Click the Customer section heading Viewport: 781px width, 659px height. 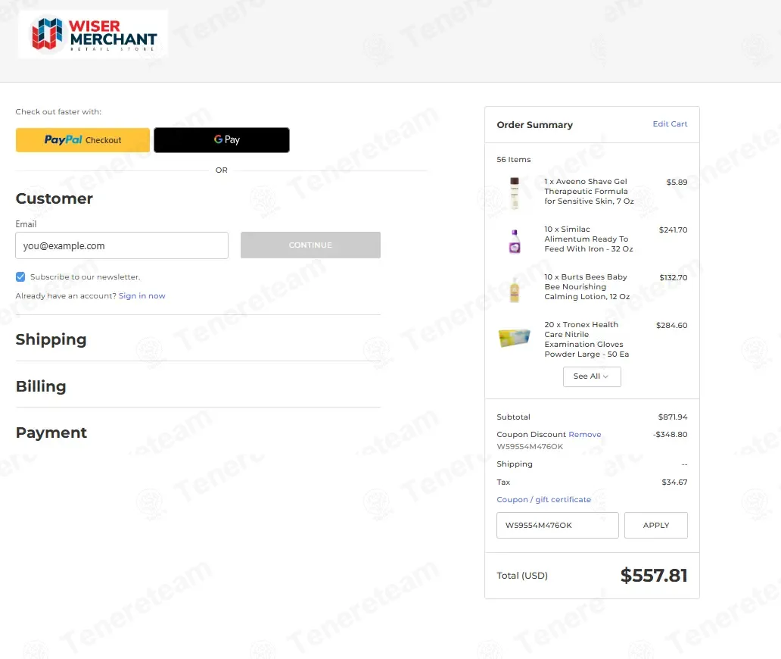tap(54, 198)
